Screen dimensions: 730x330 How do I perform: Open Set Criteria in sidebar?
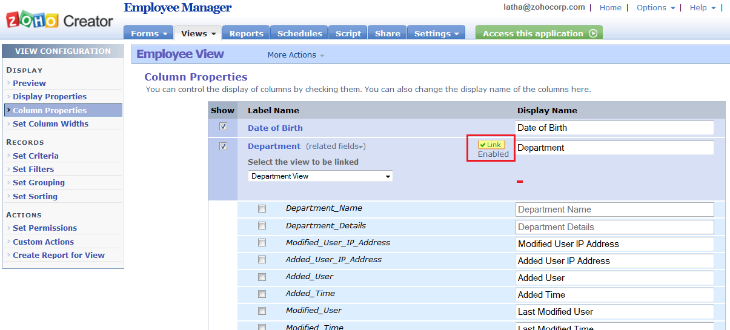(36, 156)
